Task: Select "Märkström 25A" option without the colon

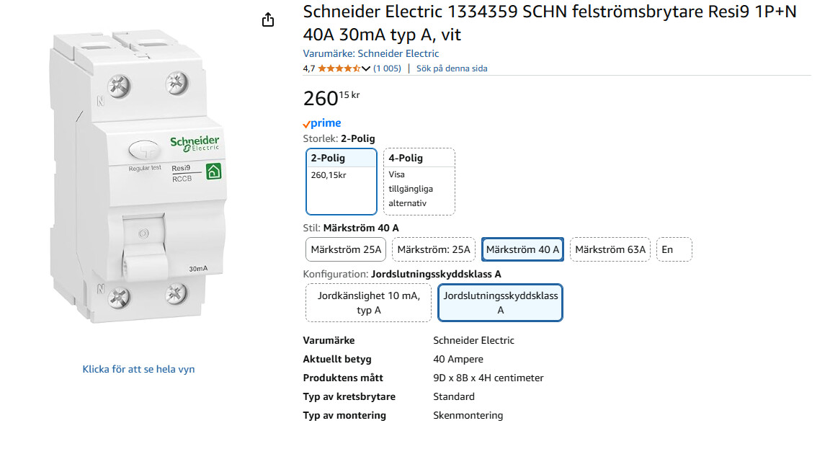Action: coord(346,249)
